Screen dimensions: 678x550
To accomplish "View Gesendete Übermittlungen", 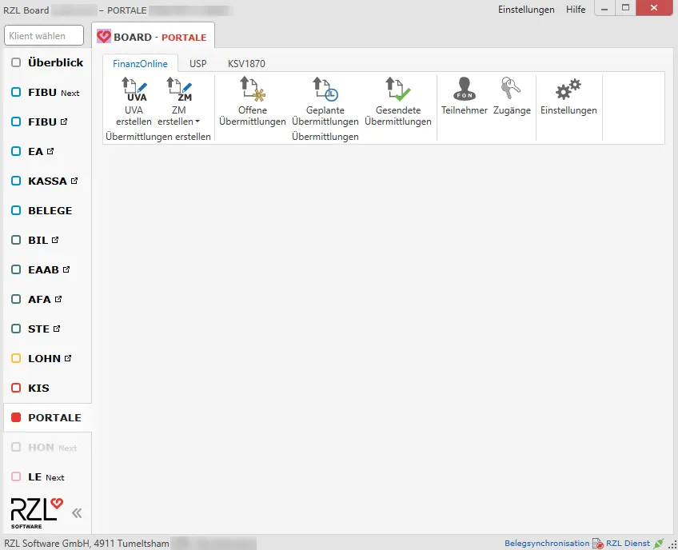I will tap(398, 102).
